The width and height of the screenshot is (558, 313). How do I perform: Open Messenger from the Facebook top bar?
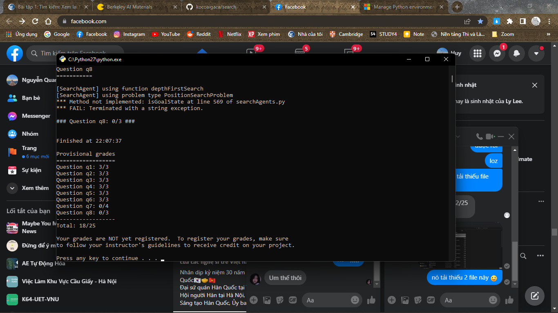(497, 53)
